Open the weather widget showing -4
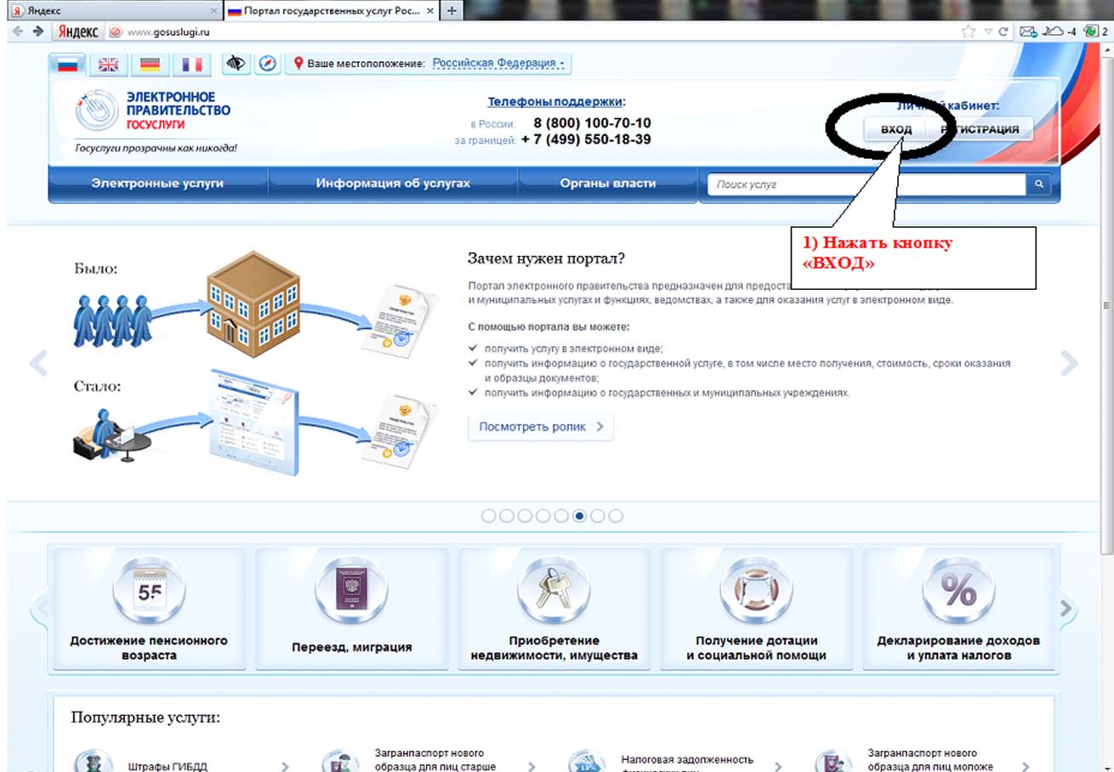This screenshot has height=772, width=1114. coord(1060,31)
